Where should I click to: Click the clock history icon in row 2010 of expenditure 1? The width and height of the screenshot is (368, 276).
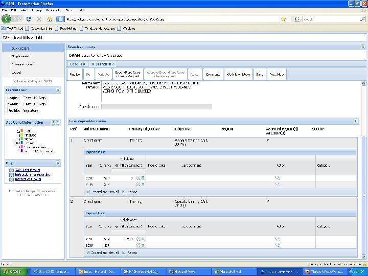(138, 178)
